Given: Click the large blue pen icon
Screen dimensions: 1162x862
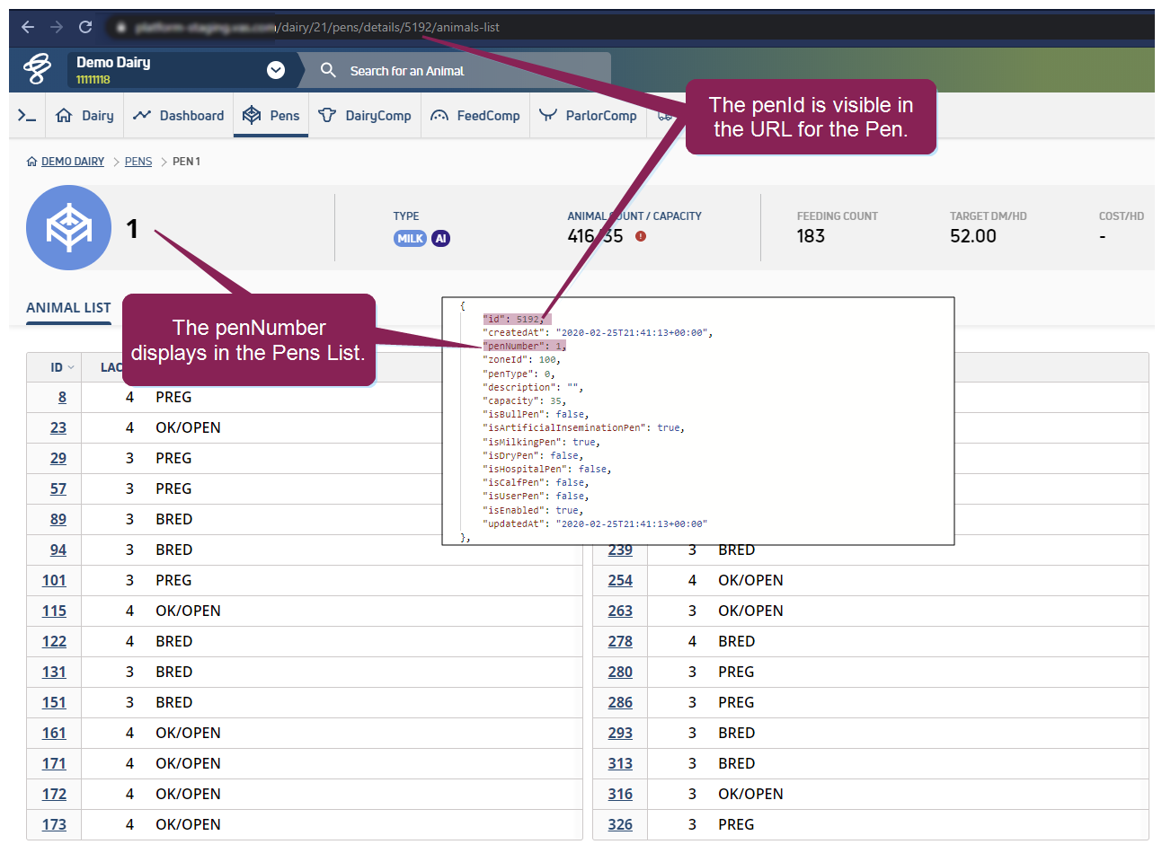Looking at the screenshot, I should pos(69,228).
